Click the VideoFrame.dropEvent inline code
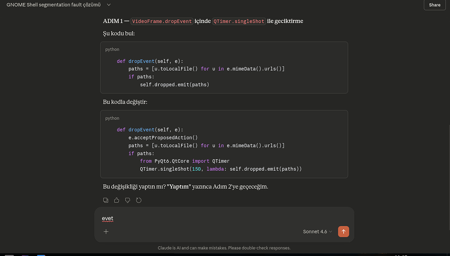The image size is (450, 256). 162,21
